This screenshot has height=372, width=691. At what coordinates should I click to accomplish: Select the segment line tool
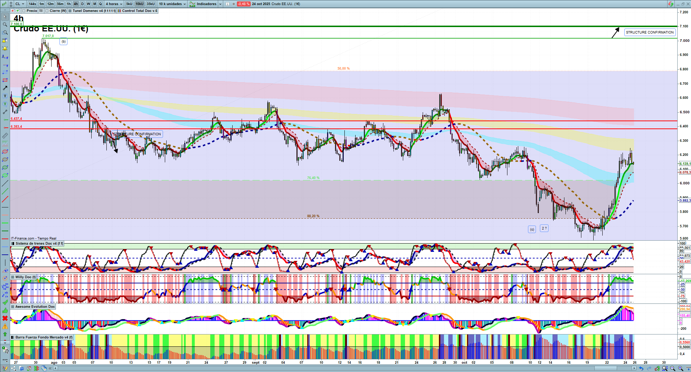[5, 112]
